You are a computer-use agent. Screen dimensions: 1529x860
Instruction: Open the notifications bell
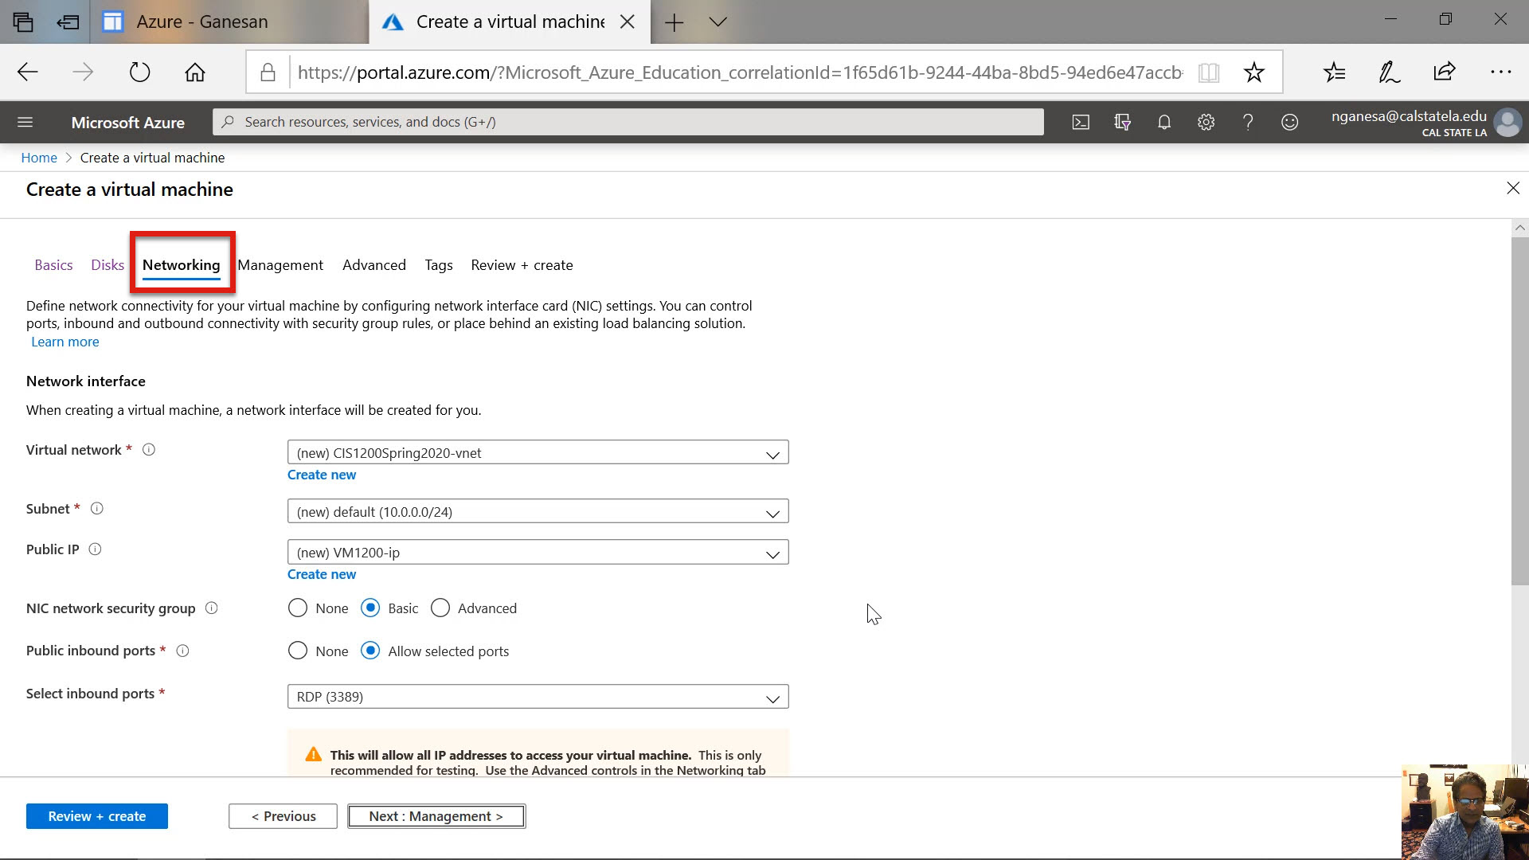(x=1164, y=122)
